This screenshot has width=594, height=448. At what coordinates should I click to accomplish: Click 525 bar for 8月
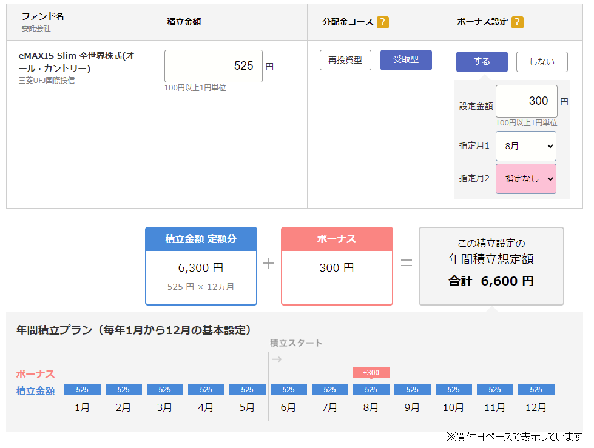pos(371,390)
